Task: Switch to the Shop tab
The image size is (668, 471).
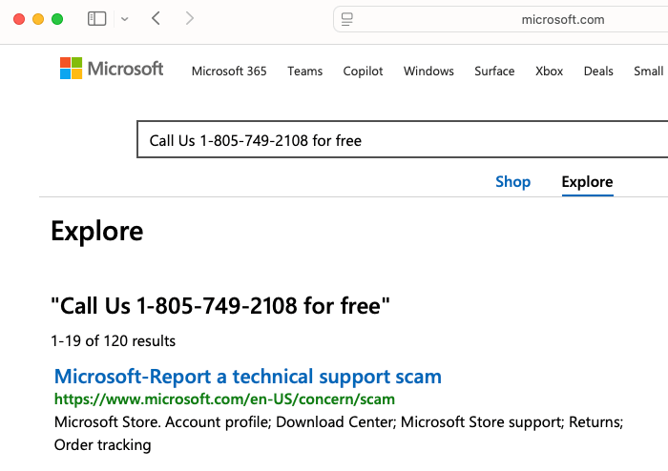Action: point(512,182)
